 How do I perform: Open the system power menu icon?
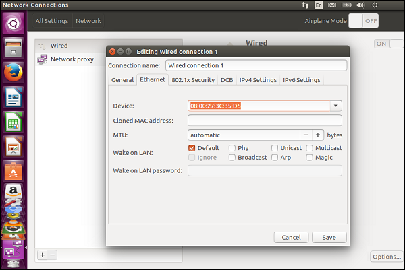(x=392, y=5)
